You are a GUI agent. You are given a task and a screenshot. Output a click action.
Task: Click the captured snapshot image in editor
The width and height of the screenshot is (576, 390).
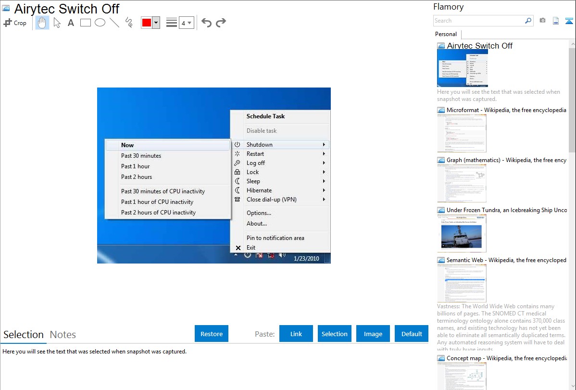tap(214, 176)
